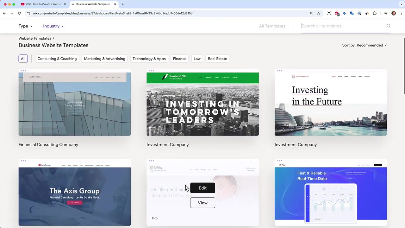The image size is (405, 228).
Task: Click the browser back arrow
Action: pyautogui.click(x=4, y=13)
